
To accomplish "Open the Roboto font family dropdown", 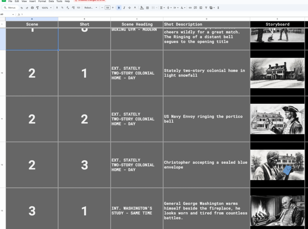I will [x=91, y=8].
